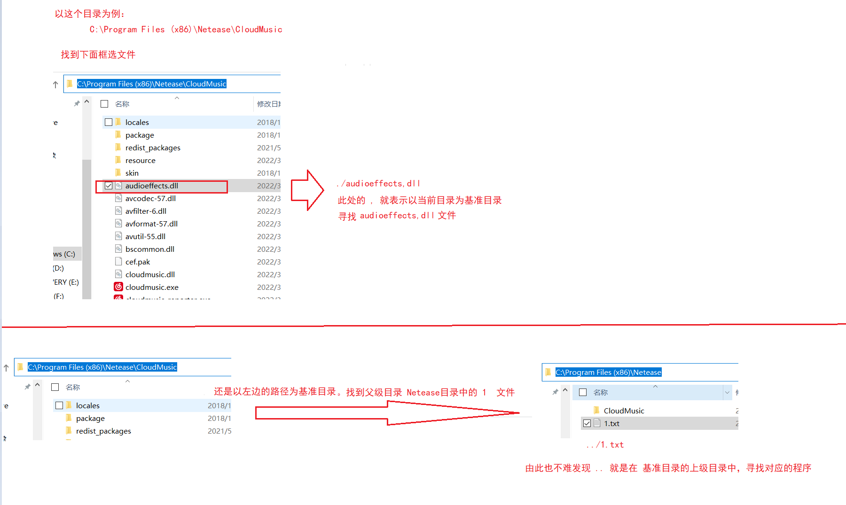This screenshot has height=505, width=846.
Task: Select the ws (C:) drive in the navigation pane
Action: [67, 254]
